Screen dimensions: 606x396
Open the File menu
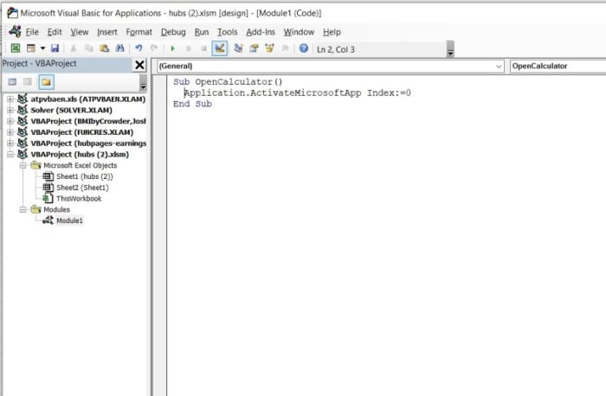(x=32, y=32)
